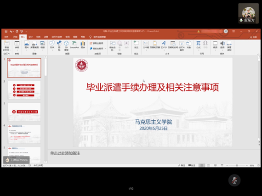262x196 pixels.
Task: Open the SmartArt graphic tool
Action: coord(74,45)
